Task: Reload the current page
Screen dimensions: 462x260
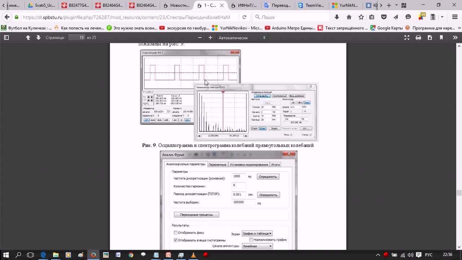Action: pos(244,17)
